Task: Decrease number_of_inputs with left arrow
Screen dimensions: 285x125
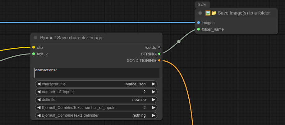Action: [x=39, y=92]
